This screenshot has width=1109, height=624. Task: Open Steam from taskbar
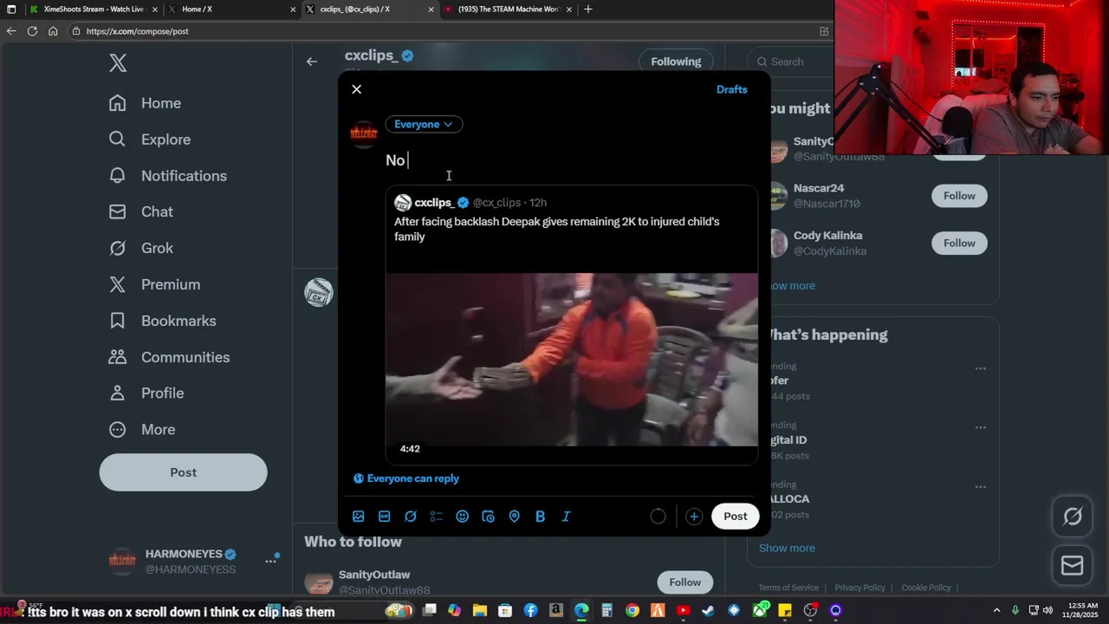[x=709, y=611]
